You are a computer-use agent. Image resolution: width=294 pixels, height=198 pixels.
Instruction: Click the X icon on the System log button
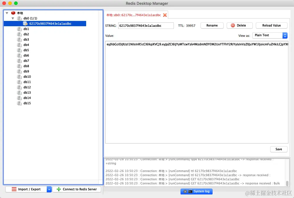185,192
